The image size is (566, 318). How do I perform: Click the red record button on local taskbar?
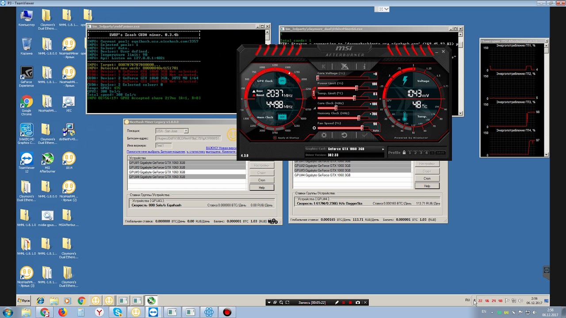pyautogui.click(x=227, y=312)
